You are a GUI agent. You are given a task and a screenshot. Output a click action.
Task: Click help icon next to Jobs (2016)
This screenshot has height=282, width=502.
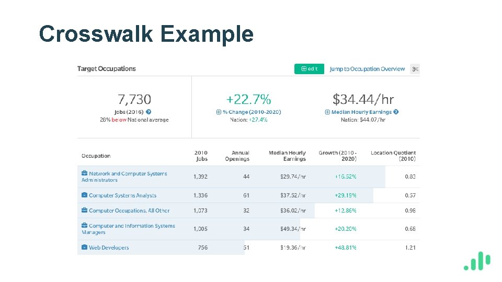[x=149, y=112]
